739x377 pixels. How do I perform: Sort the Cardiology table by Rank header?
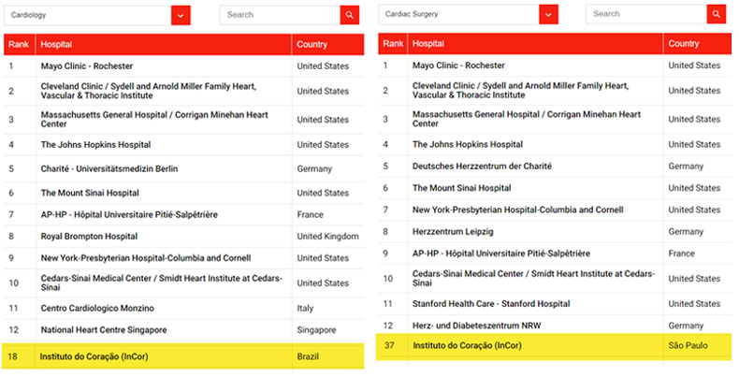point(20,44)
